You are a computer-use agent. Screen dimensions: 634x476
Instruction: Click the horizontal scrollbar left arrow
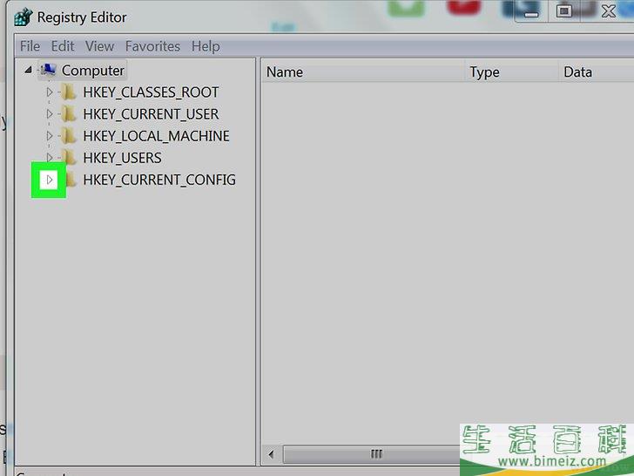point(272,454)
